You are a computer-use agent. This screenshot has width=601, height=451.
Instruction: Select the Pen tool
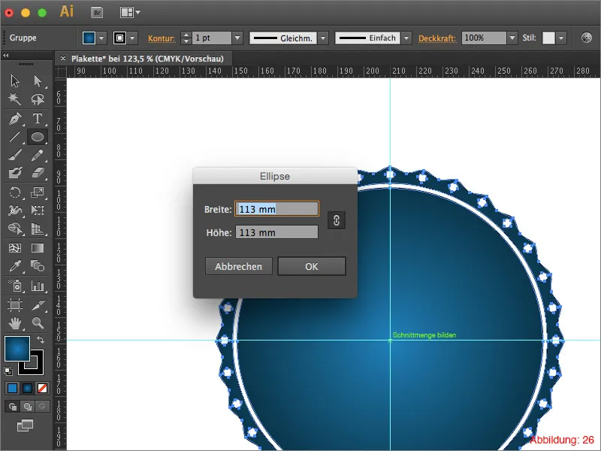pyautogui.click(x=15, y=119)
